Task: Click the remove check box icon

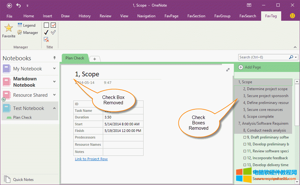Action: [x=46, y=39]
